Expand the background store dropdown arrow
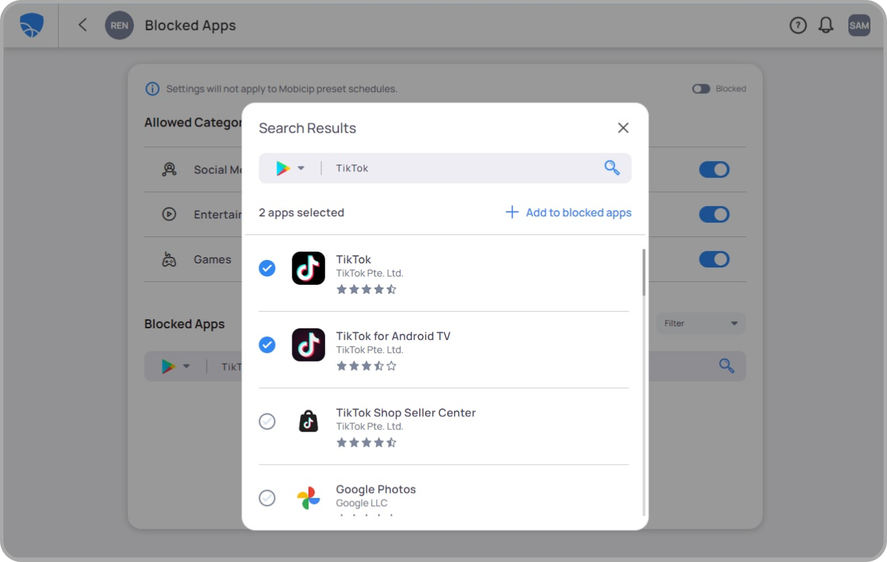 coord(187,366)
